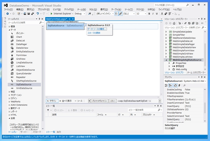This screenshot has height=141, width=210.
Task: Click the Categorized view icon in Properties
Action: tap(166, 85)
